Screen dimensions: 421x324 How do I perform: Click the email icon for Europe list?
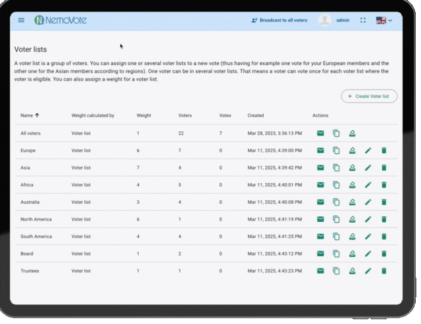click(x=320, y=150)
